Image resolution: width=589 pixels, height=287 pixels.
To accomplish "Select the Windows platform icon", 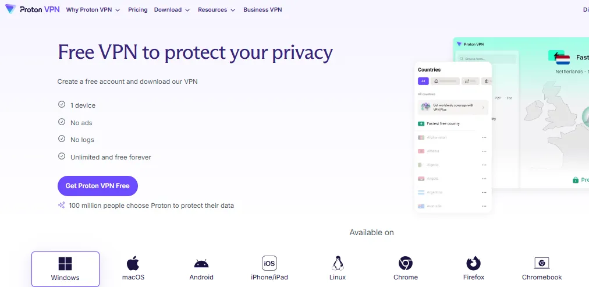I will (x=65, y=264).
